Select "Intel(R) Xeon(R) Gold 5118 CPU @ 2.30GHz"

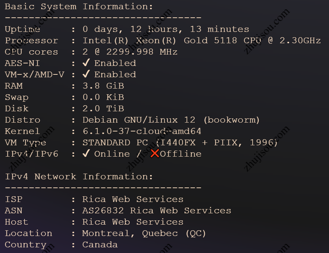[202, 41]
